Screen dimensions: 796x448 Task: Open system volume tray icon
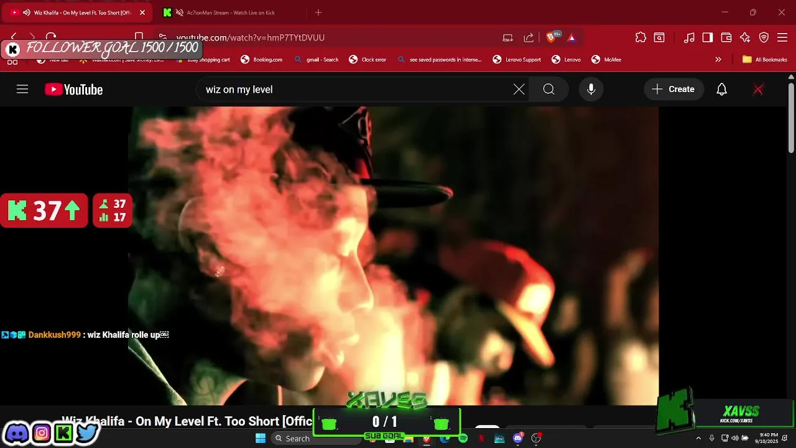point(734,439)
